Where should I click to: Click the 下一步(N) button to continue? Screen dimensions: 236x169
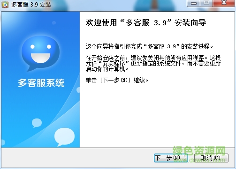[171, 158]
